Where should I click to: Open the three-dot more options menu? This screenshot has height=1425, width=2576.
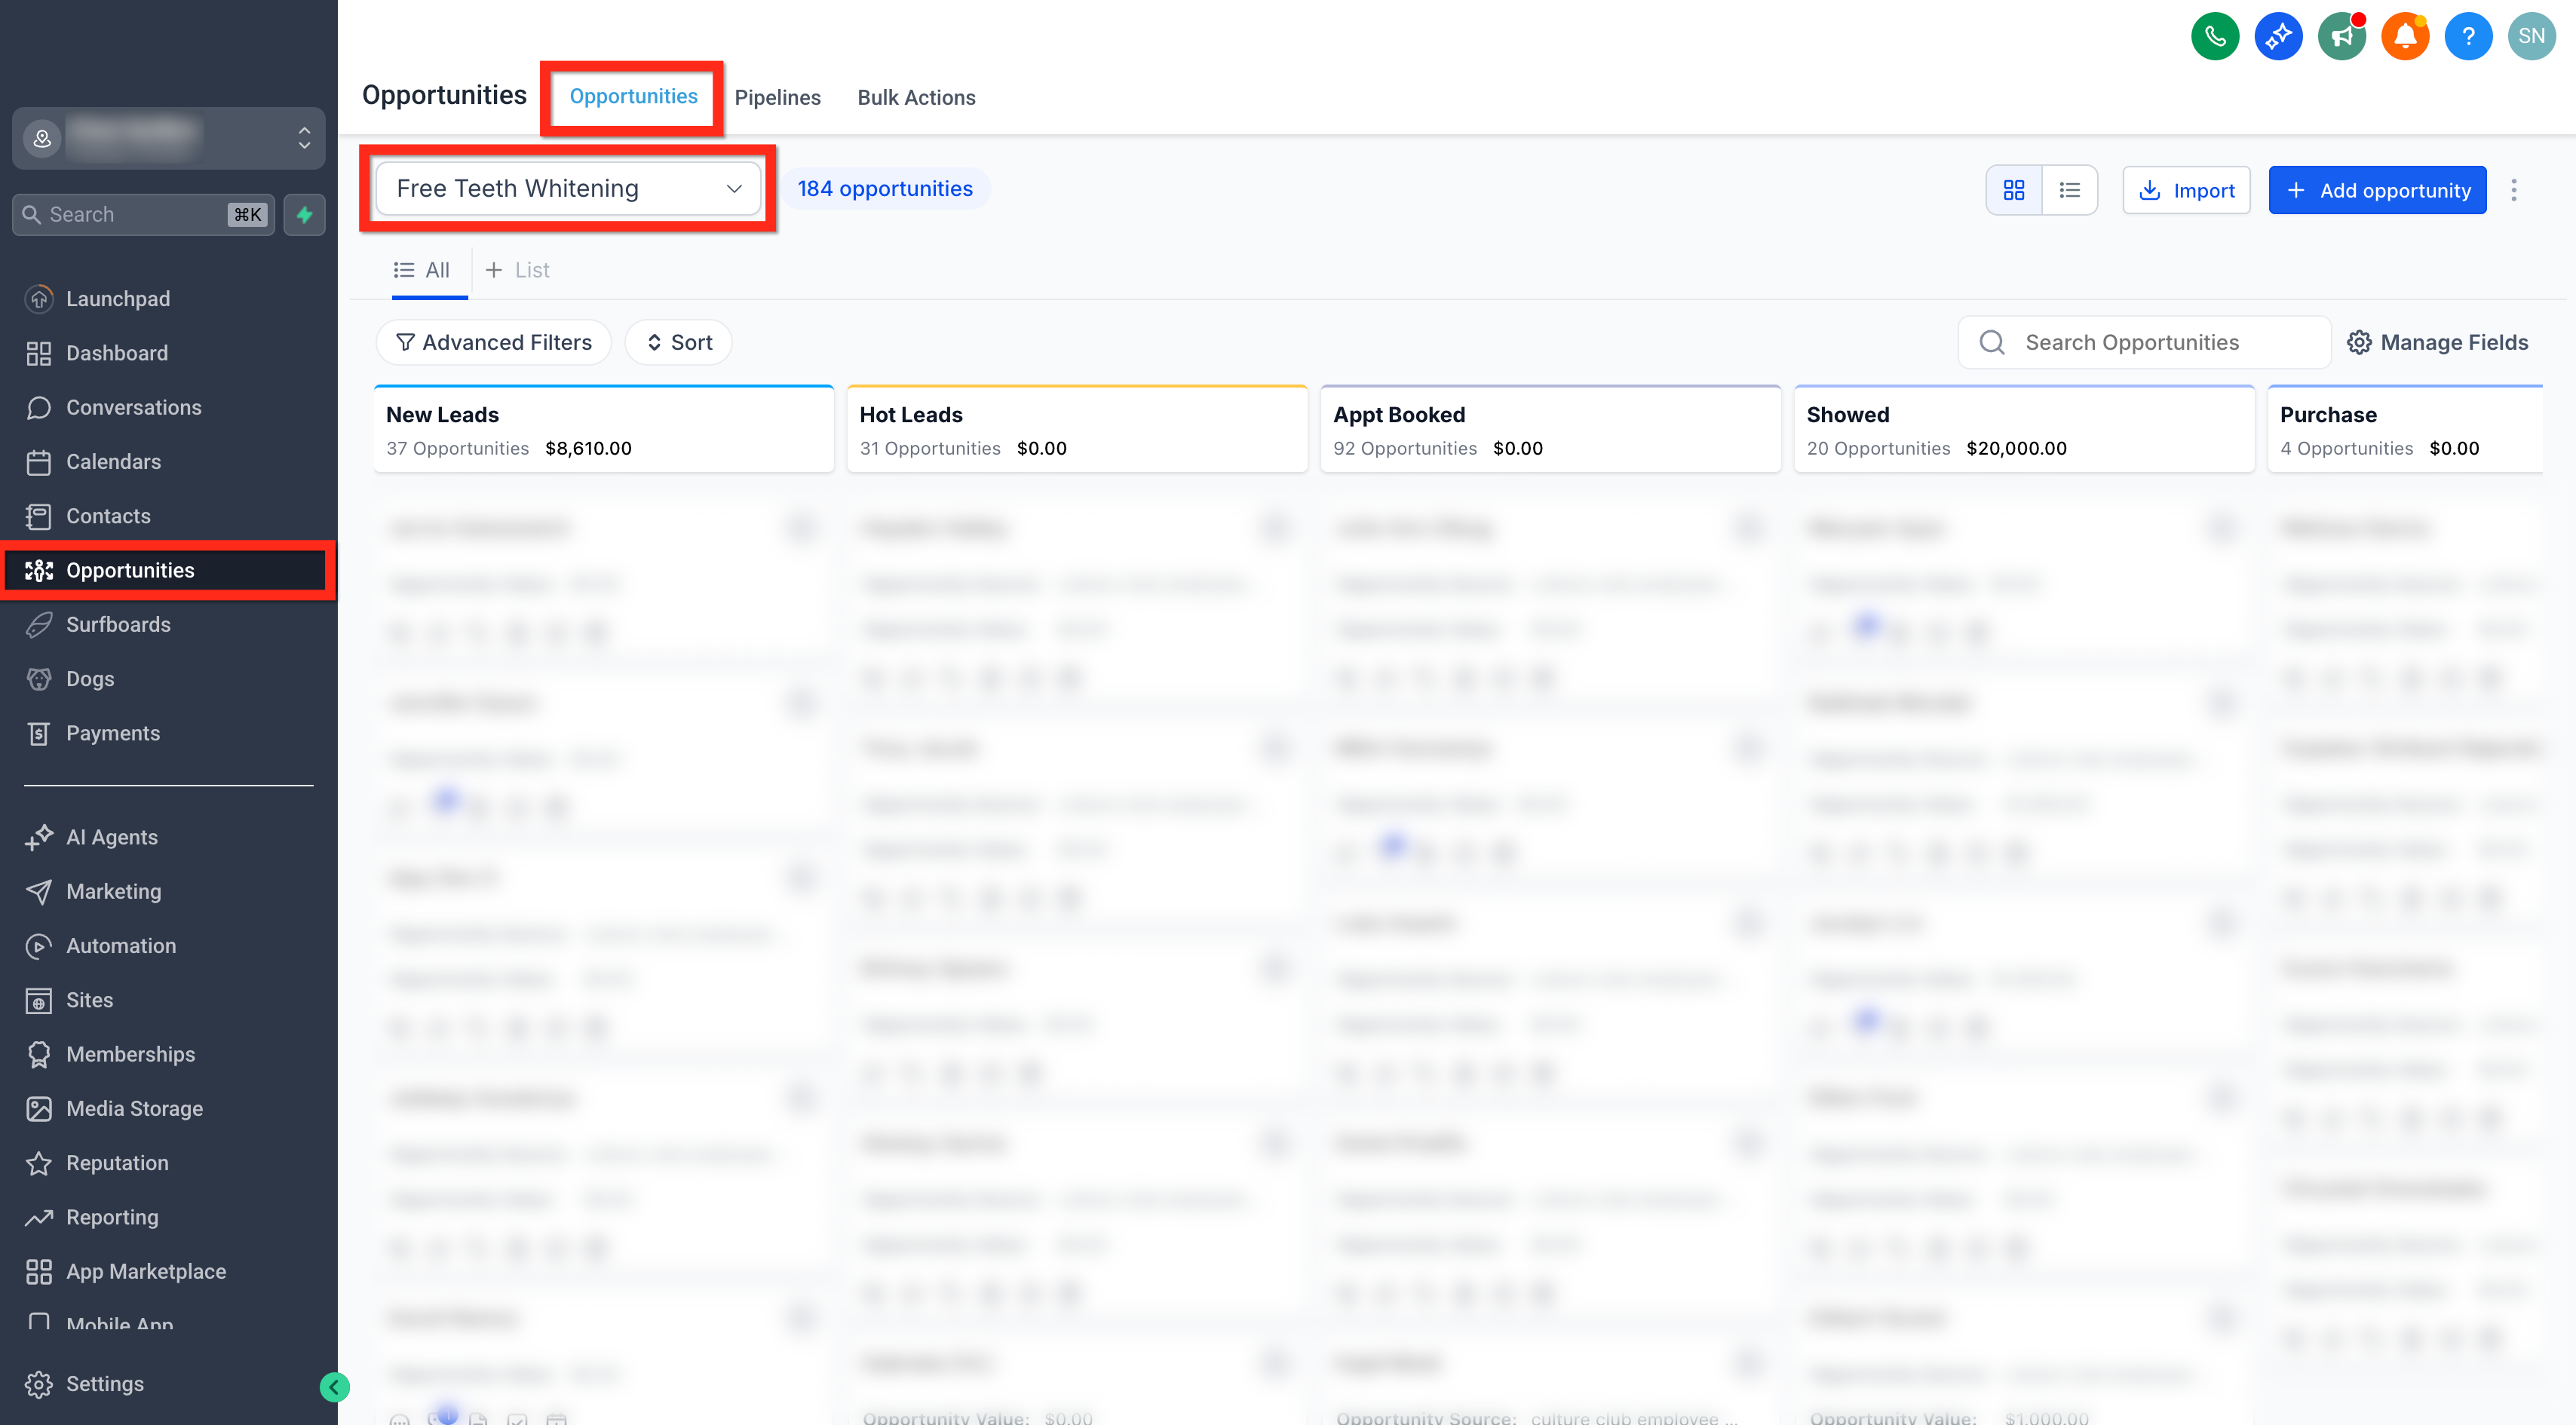pos(2514,190)
